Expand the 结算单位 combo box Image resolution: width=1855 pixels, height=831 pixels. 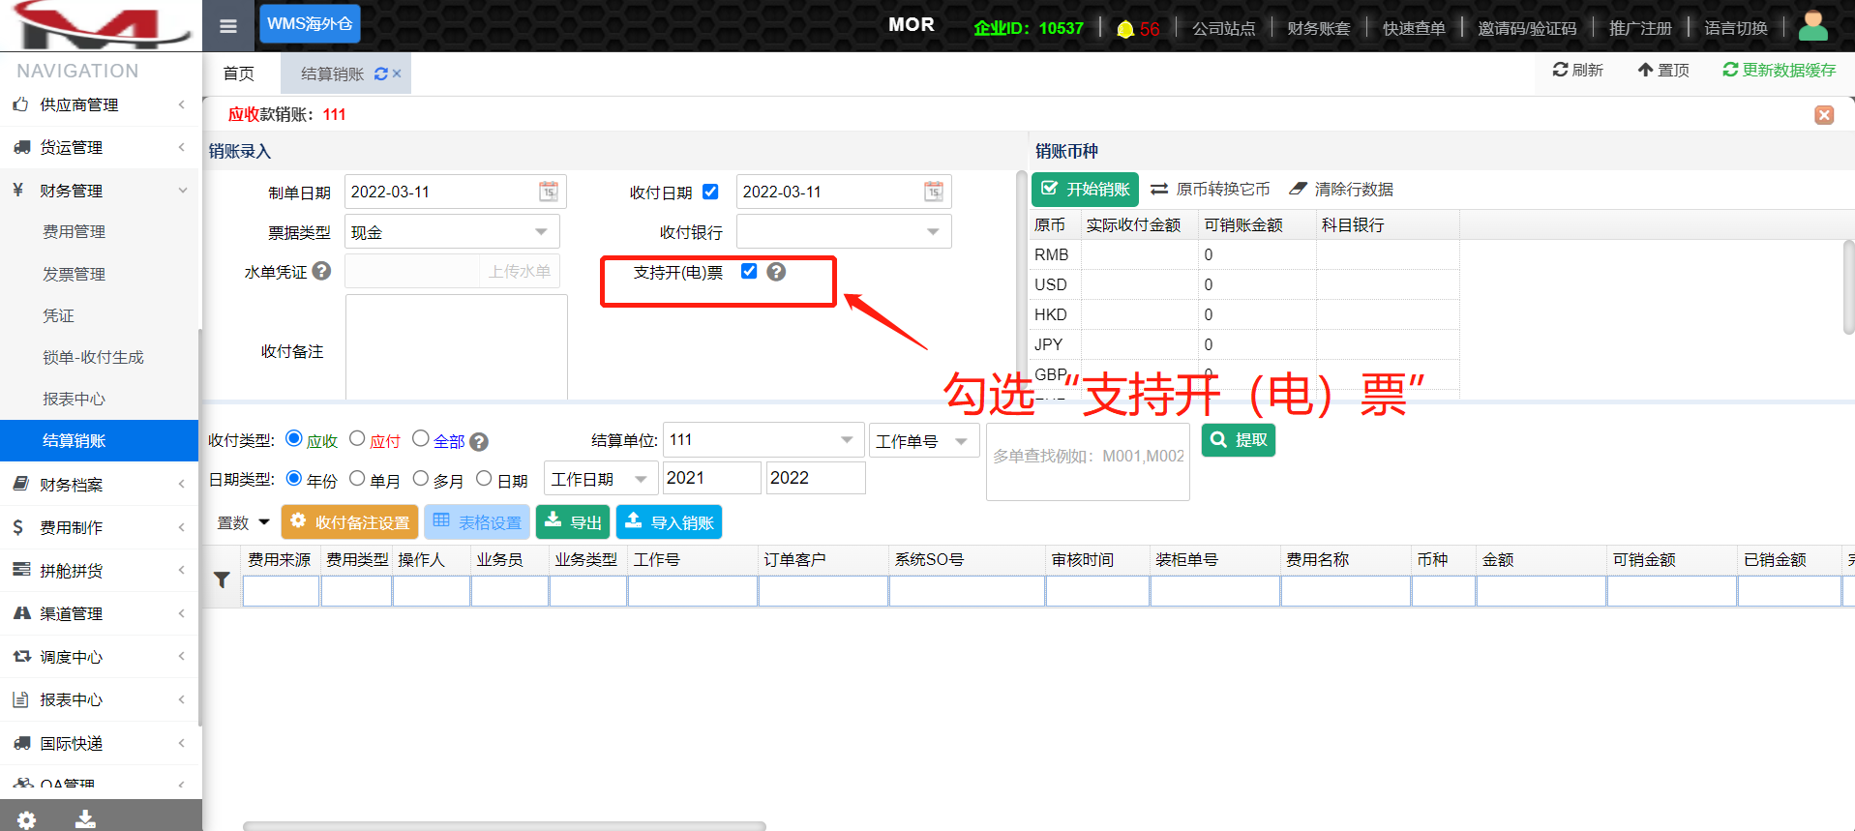pos(847,440)
